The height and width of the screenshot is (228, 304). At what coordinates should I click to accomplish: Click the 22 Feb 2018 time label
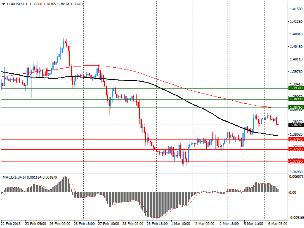11,224
